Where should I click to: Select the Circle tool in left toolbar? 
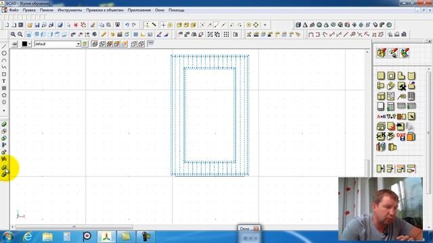pos(4,53)
